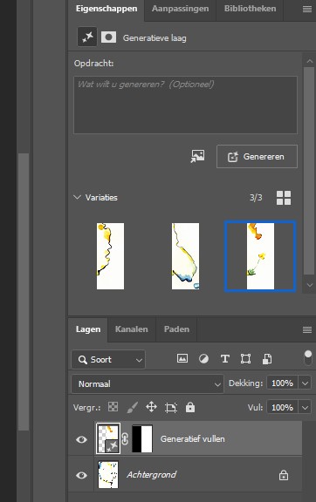
Task: Switch to the Aanpassingen tab
Action: click(x=180, y=9)
